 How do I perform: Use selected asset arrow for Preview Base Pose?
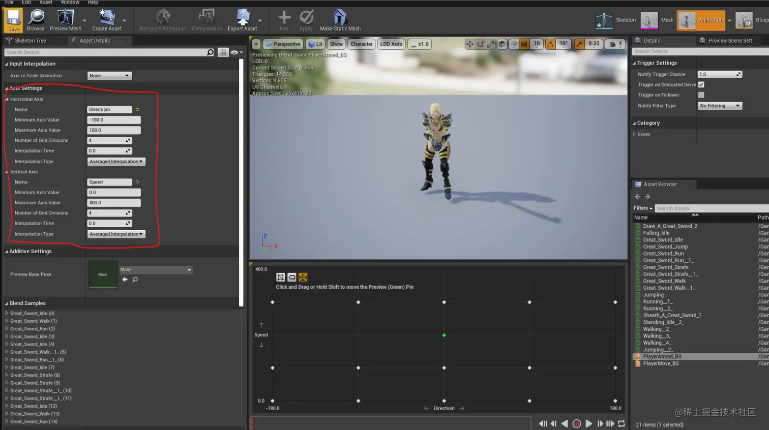pyautogui.click(x=125, y=280)
